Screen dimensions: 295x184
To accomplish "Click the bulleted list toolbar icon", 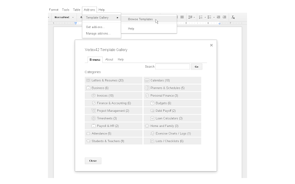I will tap(209, 17).
